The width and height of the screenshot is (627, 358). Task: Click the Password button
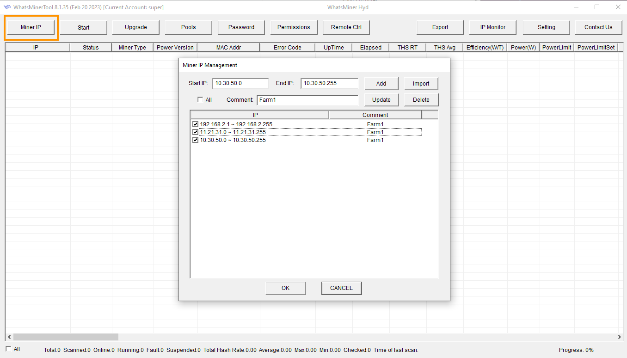point(241,27)
